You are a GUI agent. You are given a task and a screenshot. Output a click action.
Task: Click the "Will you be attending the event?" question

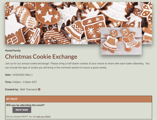point(25,105)
